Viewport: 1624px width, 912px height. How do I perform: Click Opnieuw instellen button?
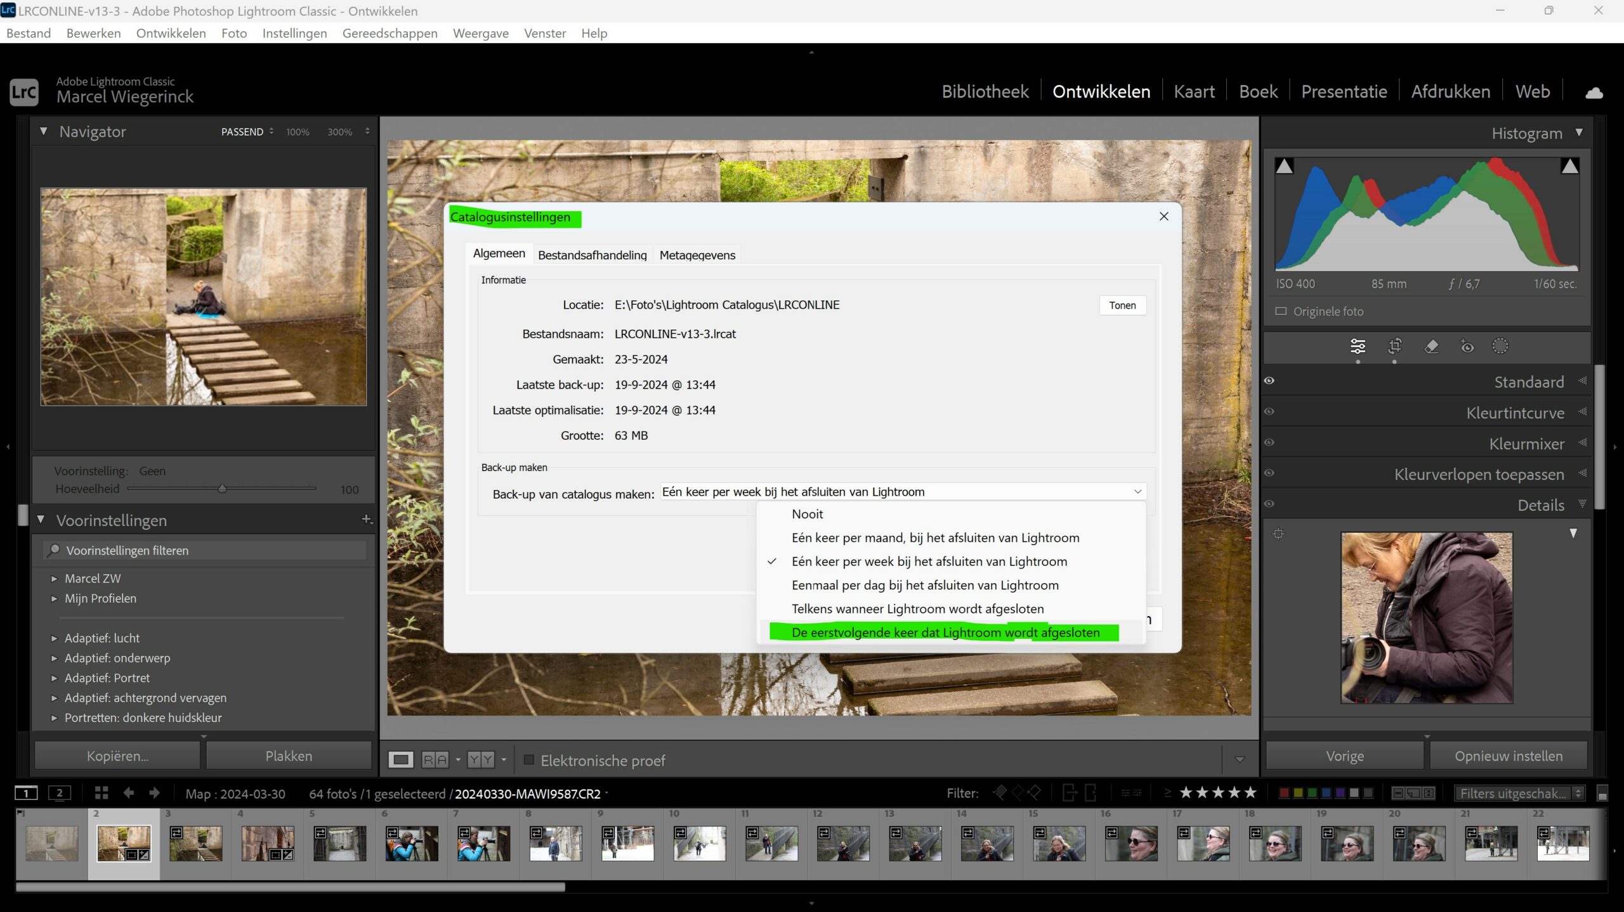pos(1509,756)
